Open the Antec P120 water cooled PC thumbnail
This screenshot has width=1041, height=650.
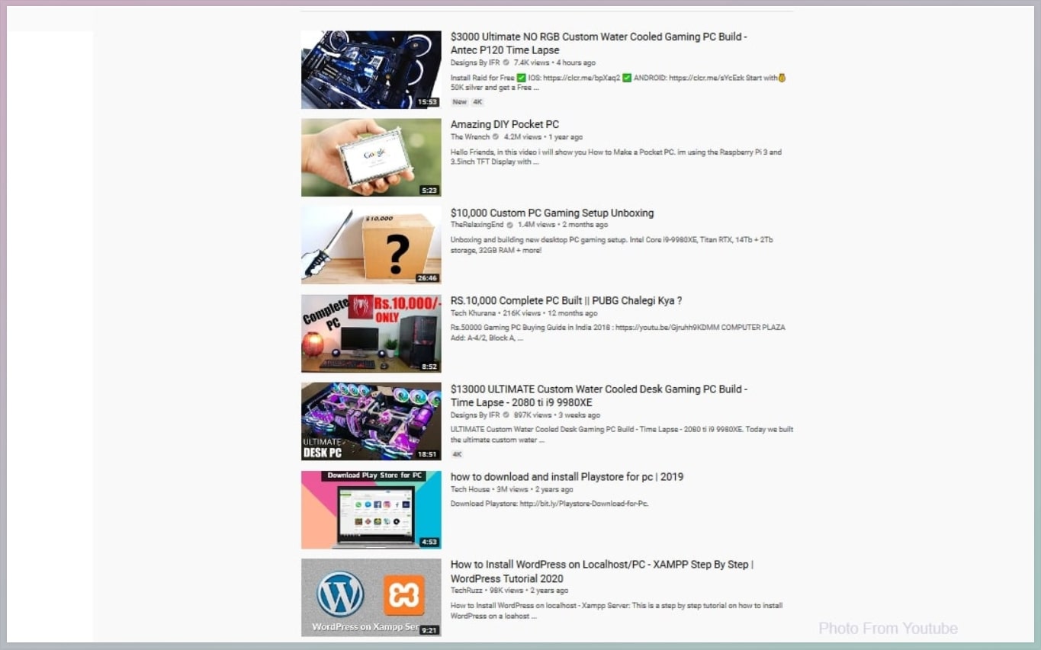point(371,69)
